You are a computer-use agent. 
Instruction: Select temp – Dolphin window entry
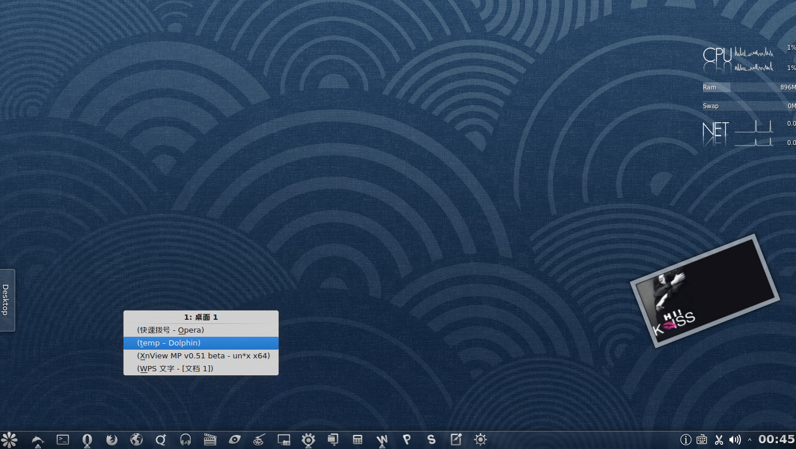click(201, 343)
